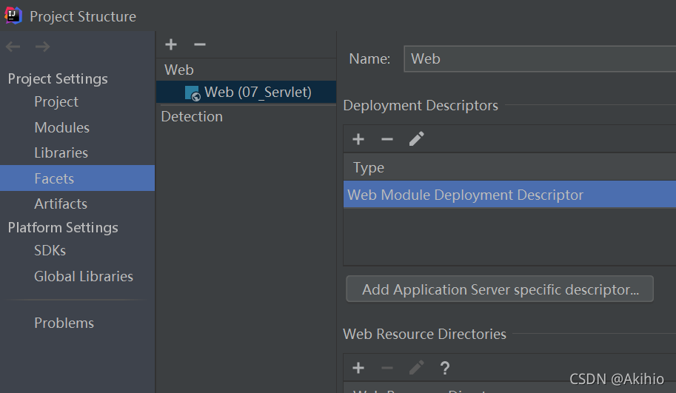Select the Web (07_Servlet) facet
The image size is (676, 393).
point(258,93)
